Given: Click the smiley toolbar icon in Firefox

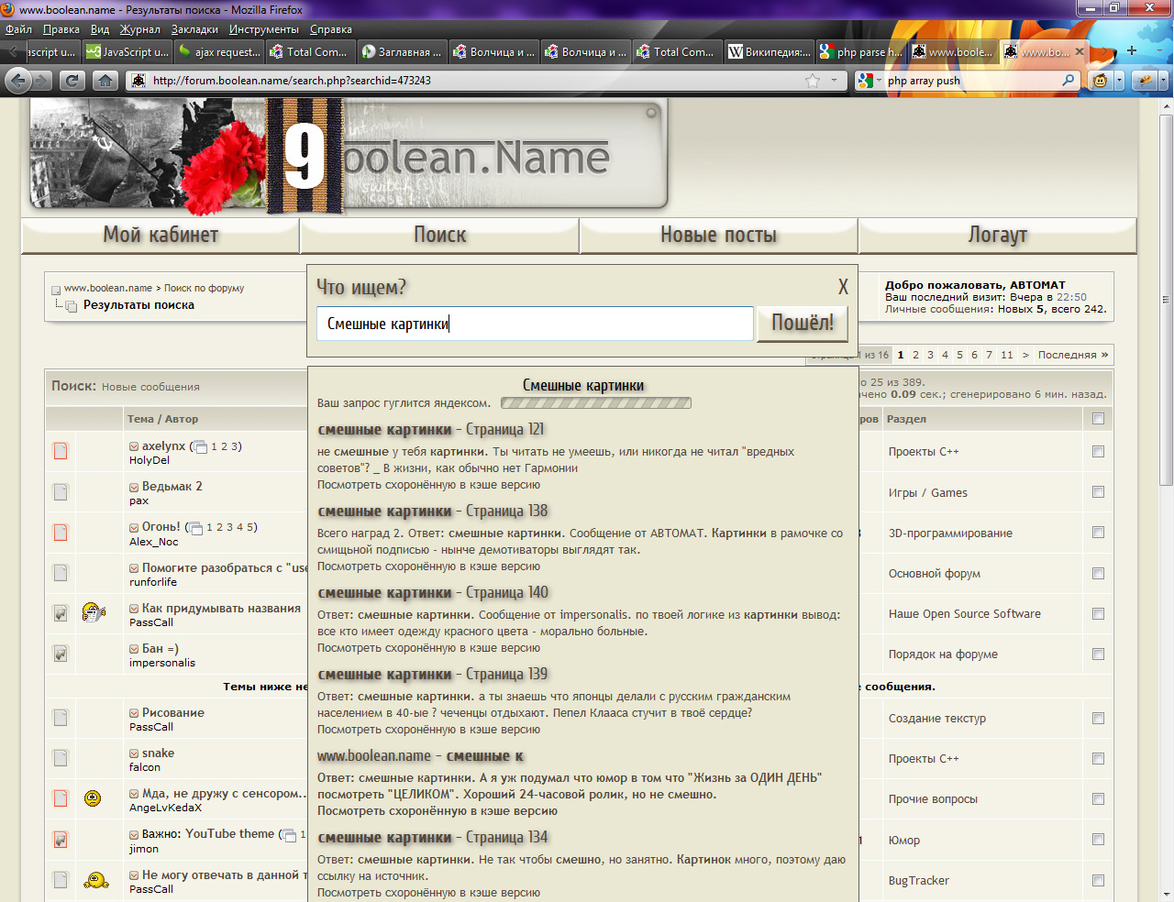Looking at the screenshot, I should click(x=1100, y=81).
